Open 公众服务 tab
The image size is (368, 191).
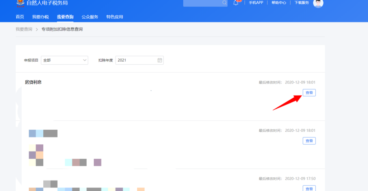(90, 17)
